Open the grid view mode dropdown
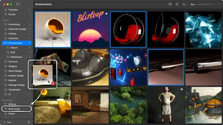Image resolution: width=223 pixels, height=125 pixels. 185,4
